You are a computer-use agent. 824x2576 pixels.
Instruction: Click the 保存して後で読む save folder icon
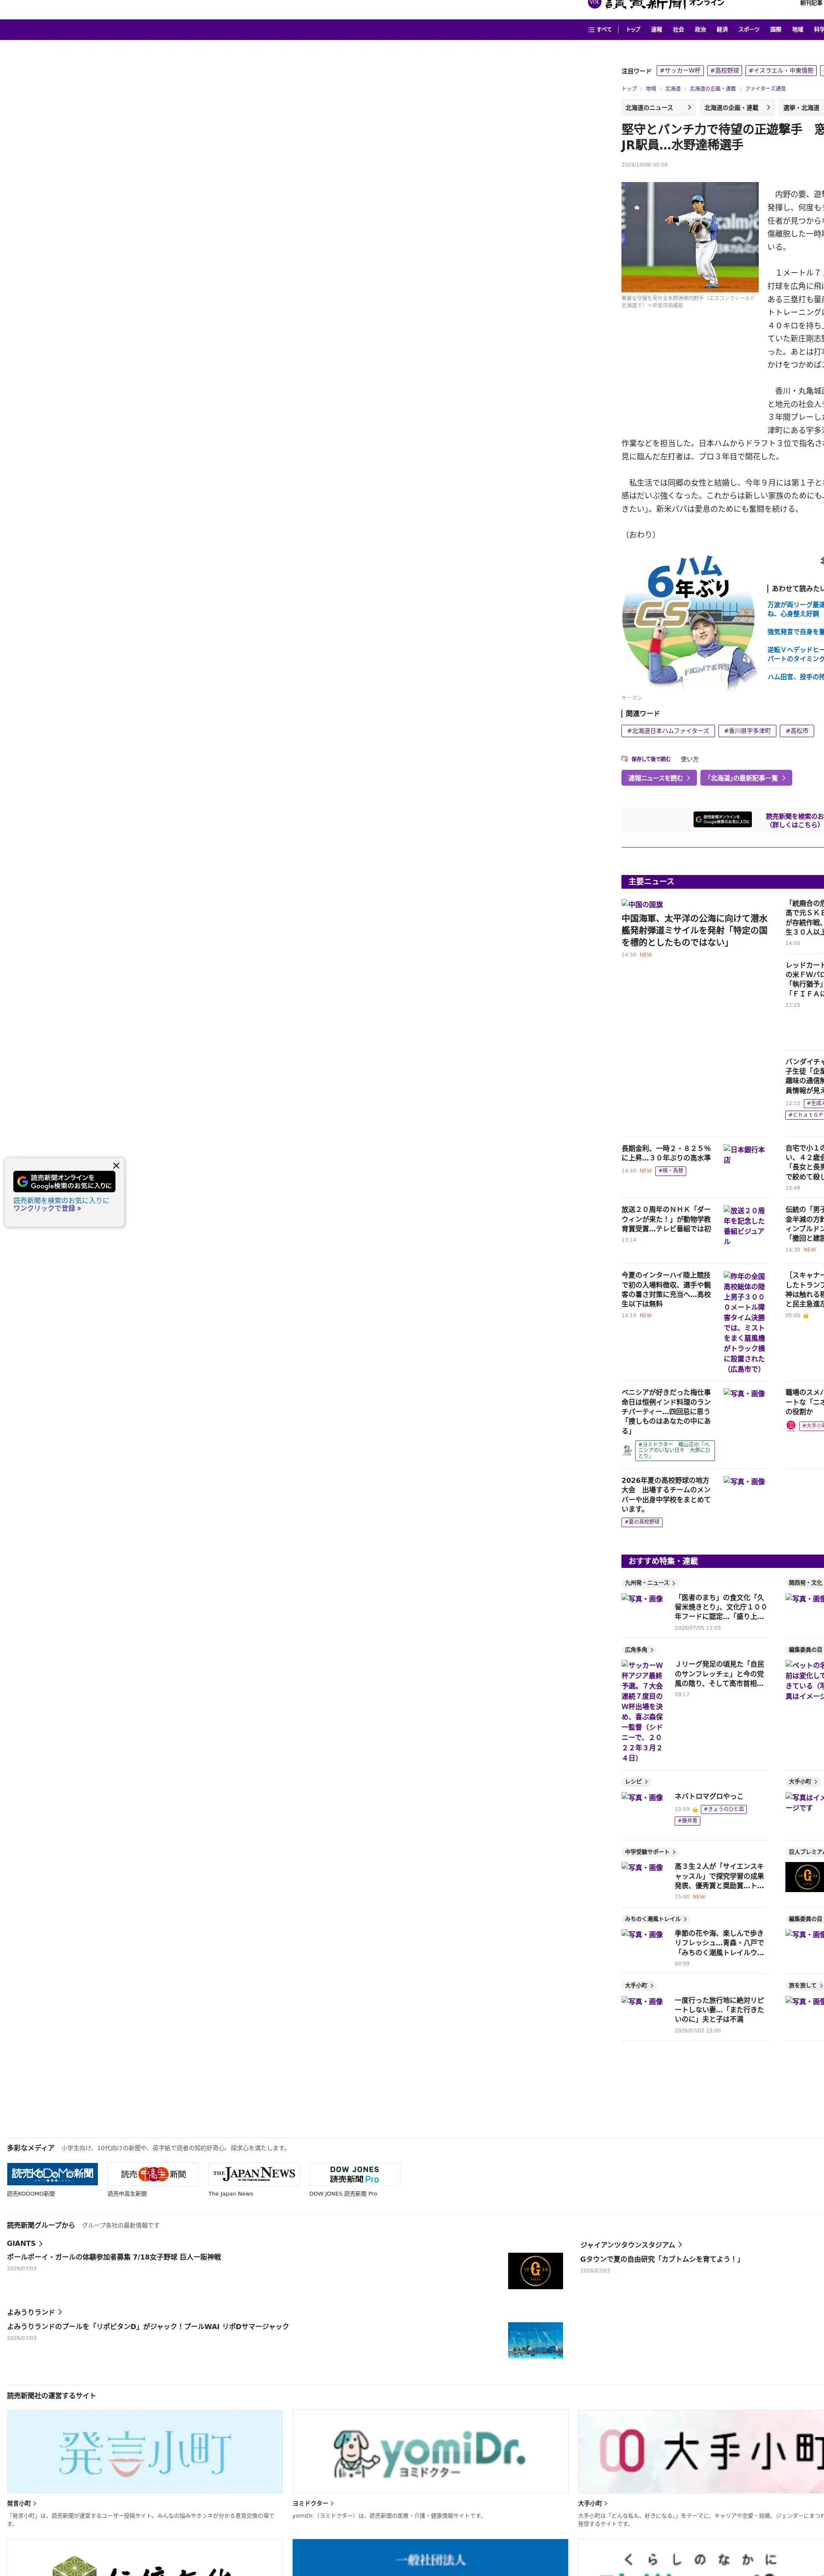point(624,759)
